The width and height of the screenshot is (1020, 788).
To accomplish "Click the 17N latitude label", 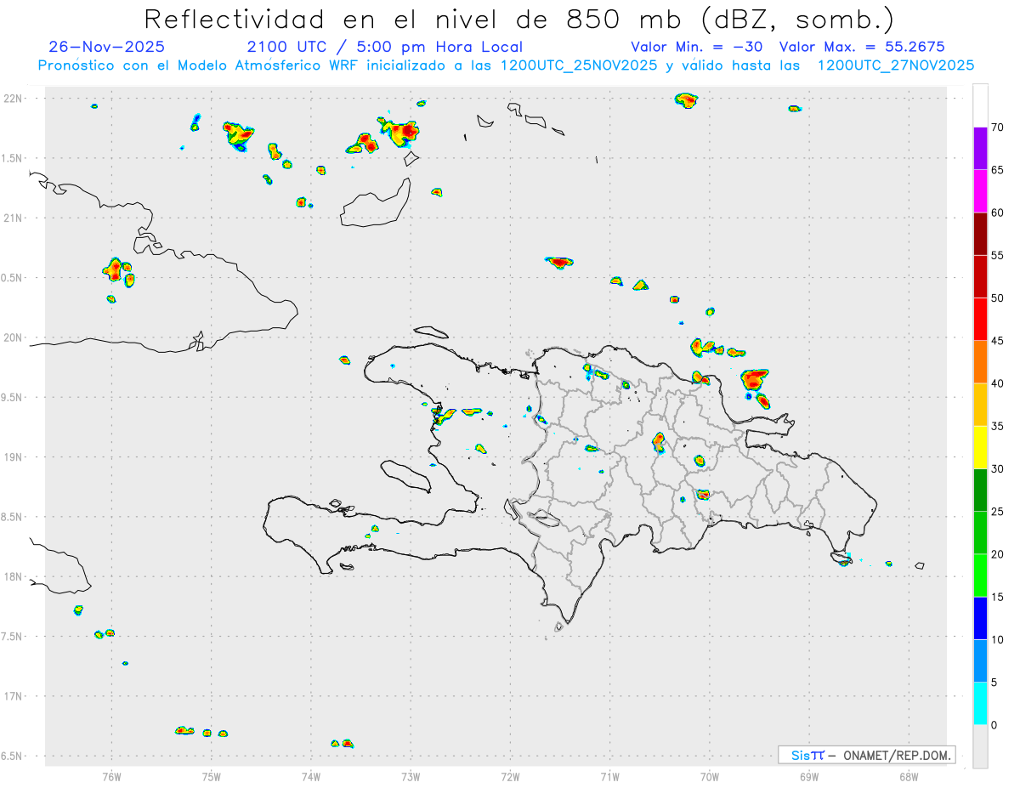I will click(13, 696).
